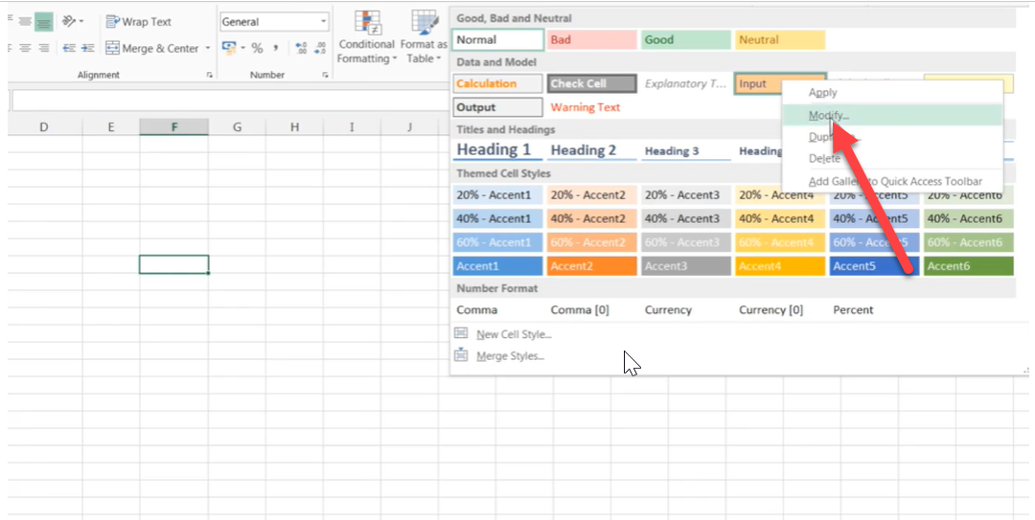This screenshot has width=1035, height=520.
Task: Click New Cell Style...
Action: coord(504,334)
